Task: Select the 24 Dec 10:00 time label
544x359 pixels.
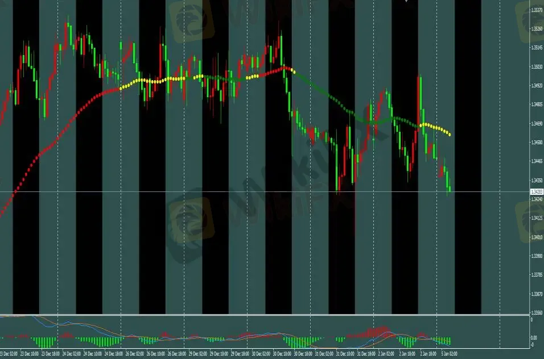Action: coord(92,353)
